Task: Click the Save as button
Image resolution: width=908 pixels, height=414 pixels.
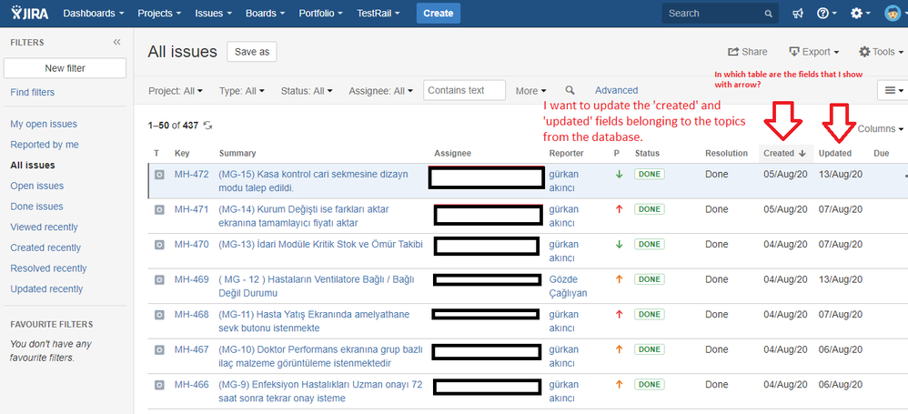Action: [x=252, y=52]
